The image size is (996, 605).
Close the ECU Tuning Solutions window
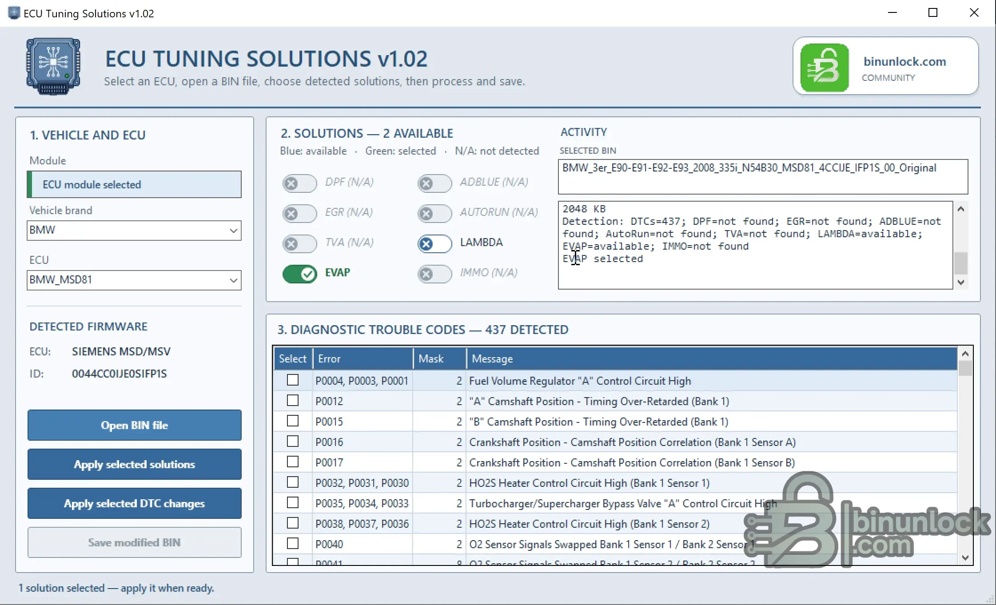[x=974, y=13]
